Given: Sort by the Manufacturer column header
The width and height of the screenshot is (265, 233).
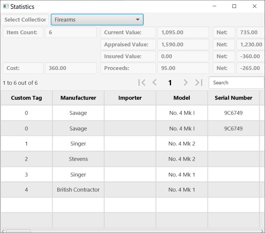Looking at the screenshot, I should tap(78, 97).
